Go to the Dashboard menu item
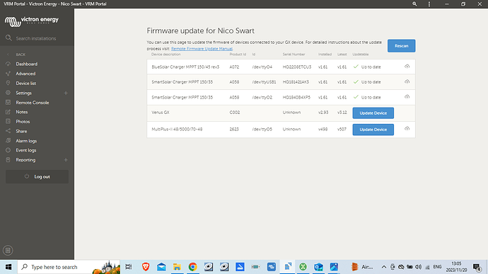 (26, 64)
